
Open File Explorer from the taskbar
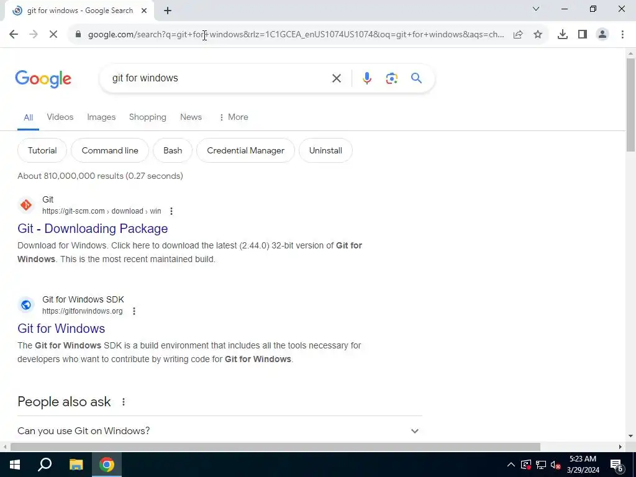point(76,465)
